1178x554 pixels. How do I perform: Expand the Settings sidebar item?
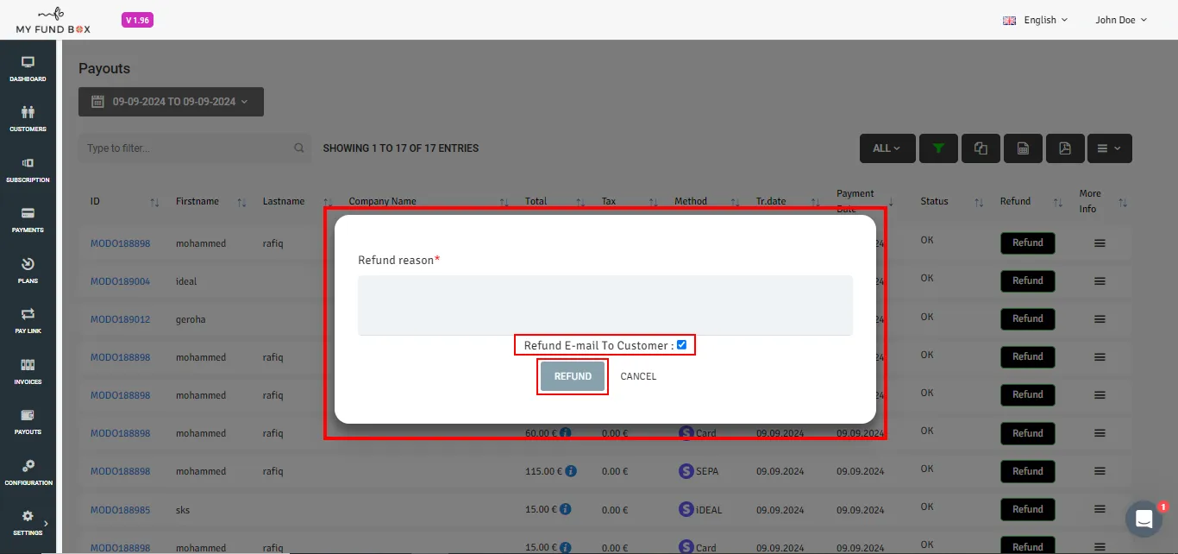point(28,522)
